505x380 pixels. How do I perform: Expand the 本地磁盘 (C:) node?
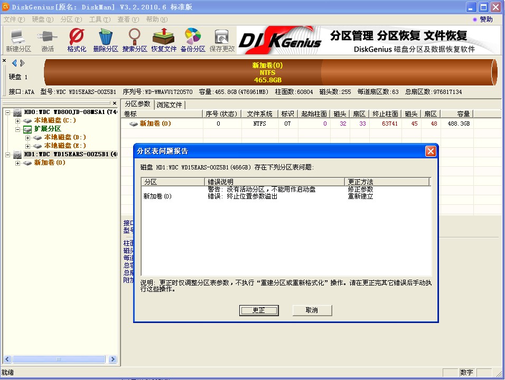coord(18,121)
